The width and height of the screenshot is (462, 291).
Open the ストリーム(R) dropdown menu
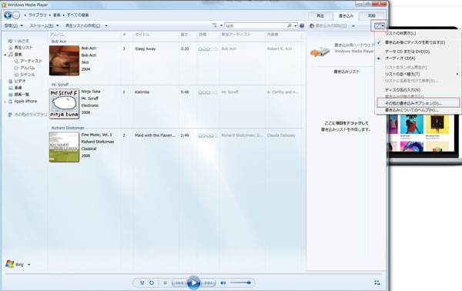pos(44,25)
